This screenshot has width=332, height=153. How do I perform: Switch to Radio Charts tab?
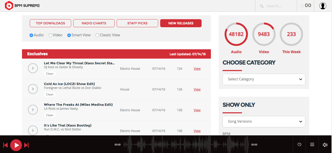[x=94, y=23]
